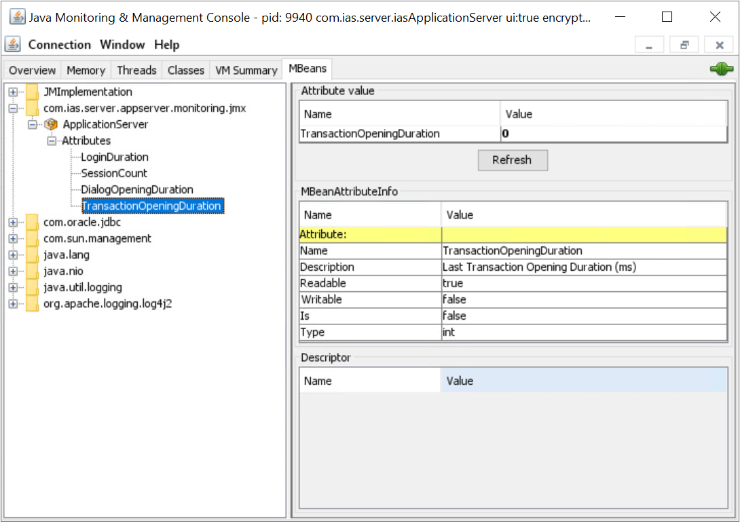The image size is (740, 522).
Task: Click the org.apache.logging.log4j2 folder icon
Action: tap(32, 303)
